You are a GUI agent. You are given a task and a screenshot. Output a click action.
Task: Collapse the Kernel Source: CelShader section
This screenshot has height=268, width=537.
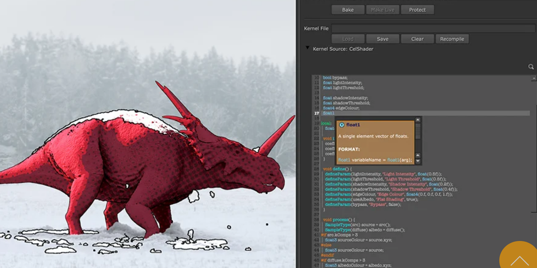308,48
